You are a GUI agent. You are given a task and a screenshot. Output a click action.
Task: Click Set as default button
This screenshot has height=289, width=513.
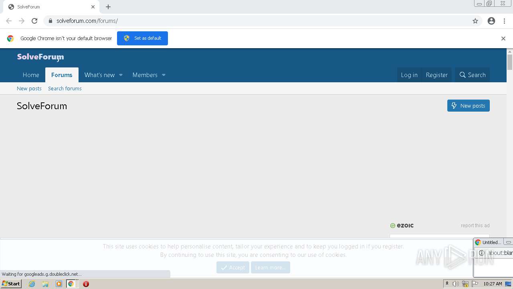coord(142,38)
